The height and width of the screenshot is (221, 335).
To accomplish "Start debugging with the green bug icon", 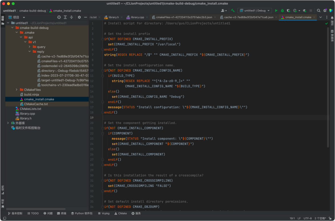I will [x=282, y=11].
